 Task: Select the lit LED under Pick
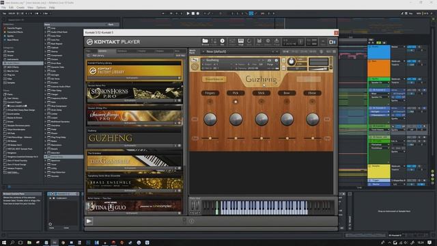point(236,102)
